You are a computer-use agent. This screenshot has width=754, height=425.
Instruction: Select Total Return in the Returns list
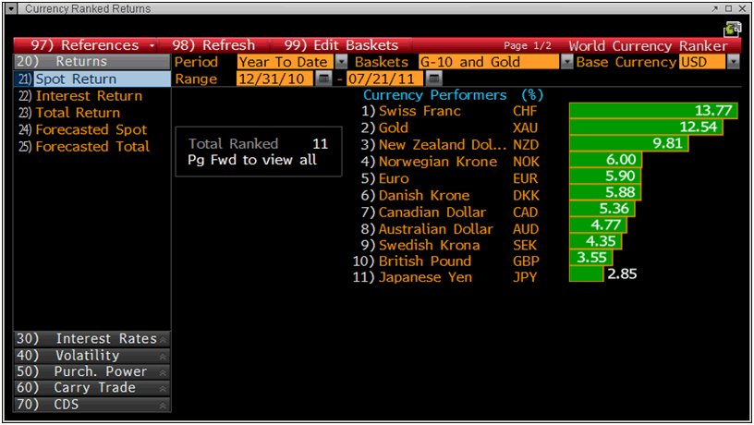coord(78,113)
